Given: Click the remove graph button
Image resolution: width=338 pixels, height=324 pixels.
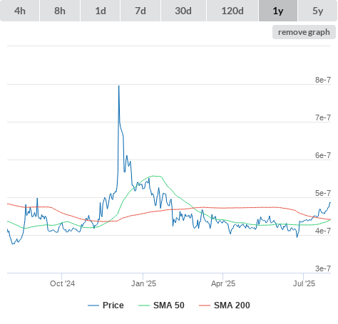Looking at the screenshot, I should pos(304,32).
